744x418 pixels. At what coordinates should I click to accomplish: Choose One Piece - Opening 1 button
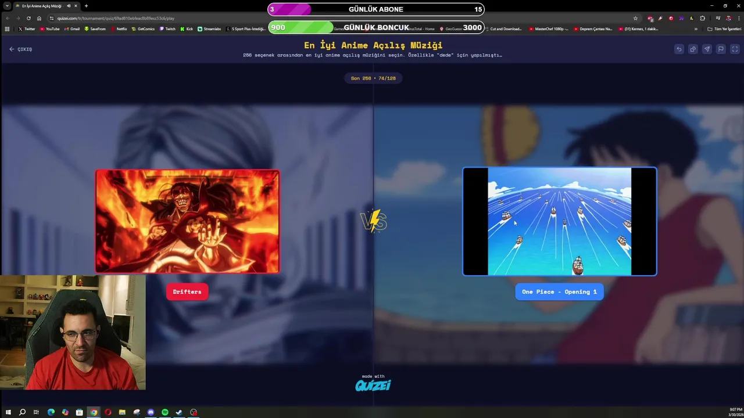[559, 292]
